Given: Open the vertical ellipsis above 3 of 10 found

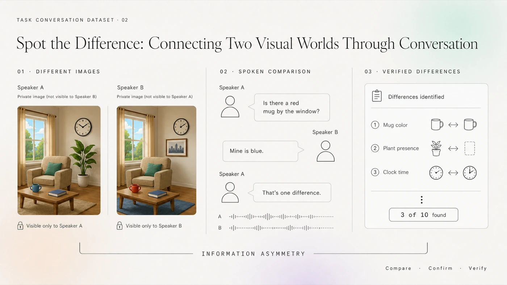Looking at the screenshot, I should pyautogui.click(x=422, y=200).
